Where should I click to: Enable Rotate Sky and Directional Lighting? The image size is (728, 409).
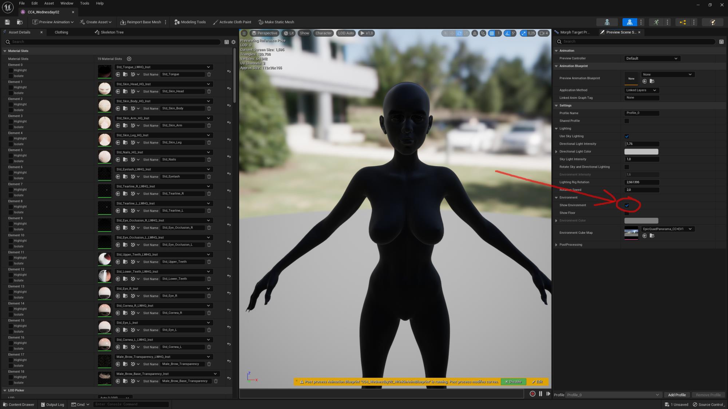pyautogui.click(x=627, y=167)
